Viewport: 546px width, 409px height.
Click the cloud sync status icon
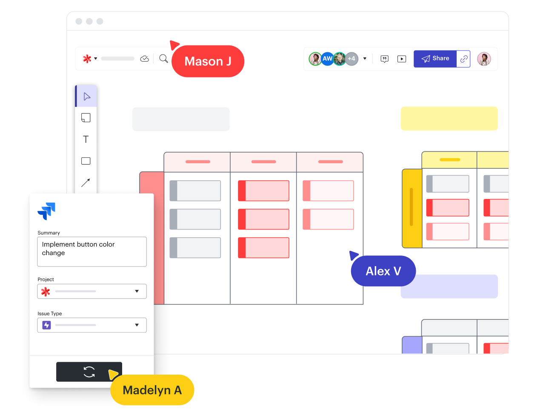[145, 59]
